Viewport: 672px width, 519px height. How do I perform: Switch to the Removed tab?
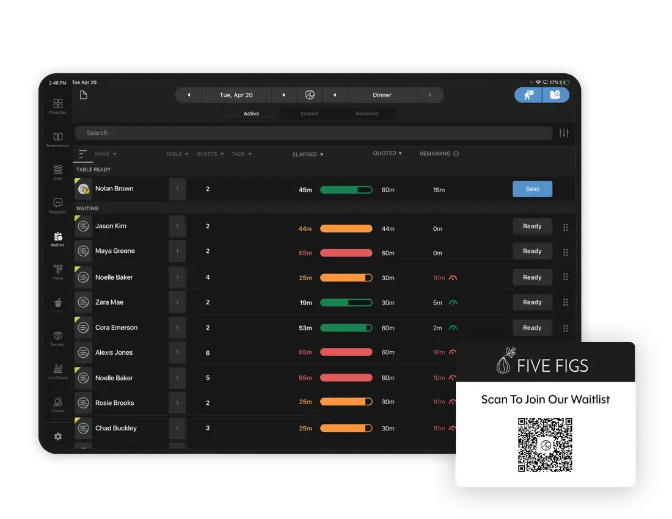click(x=367, y=114)
